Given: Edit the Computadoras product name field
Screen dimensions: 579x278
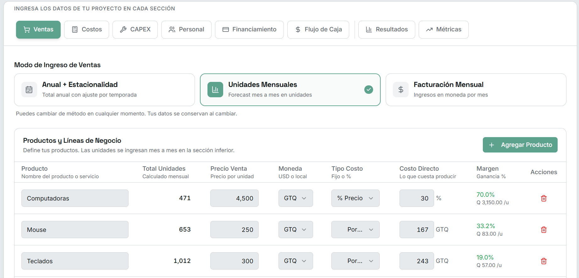Looking at the screenshot, I should coord(75,198).
